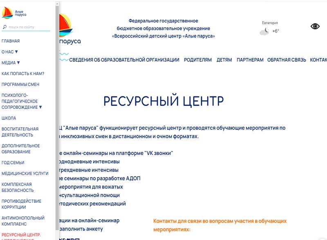The width and height of the screenshot is (327, 240).
Task: Open the ПАРТНЕРАМ top menu tab
Action: click(x=250, y=60)
